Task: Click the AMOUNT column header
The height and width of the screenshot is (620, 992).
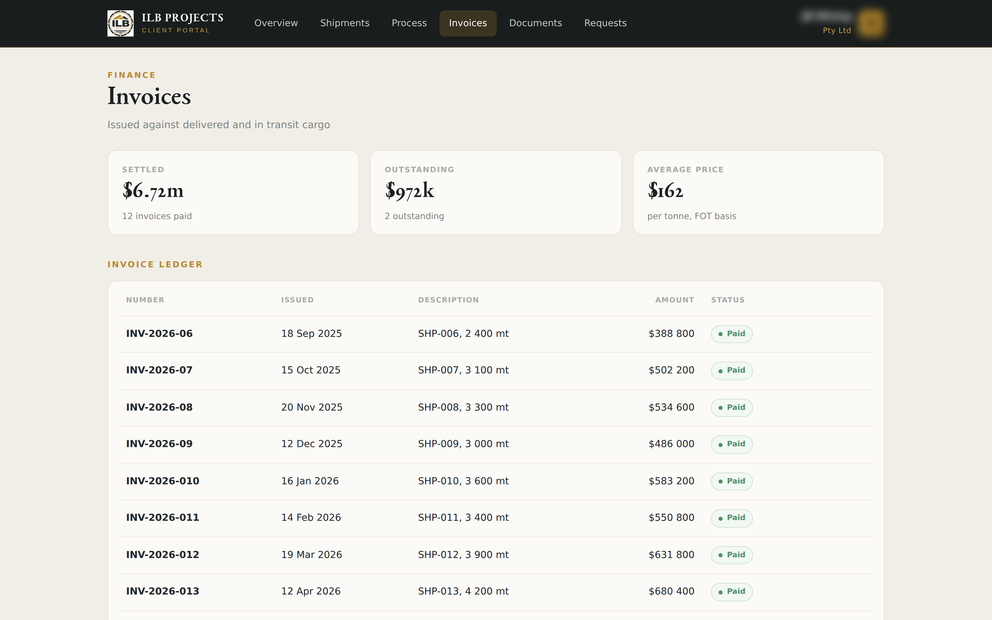Action: tap(674, 300)
